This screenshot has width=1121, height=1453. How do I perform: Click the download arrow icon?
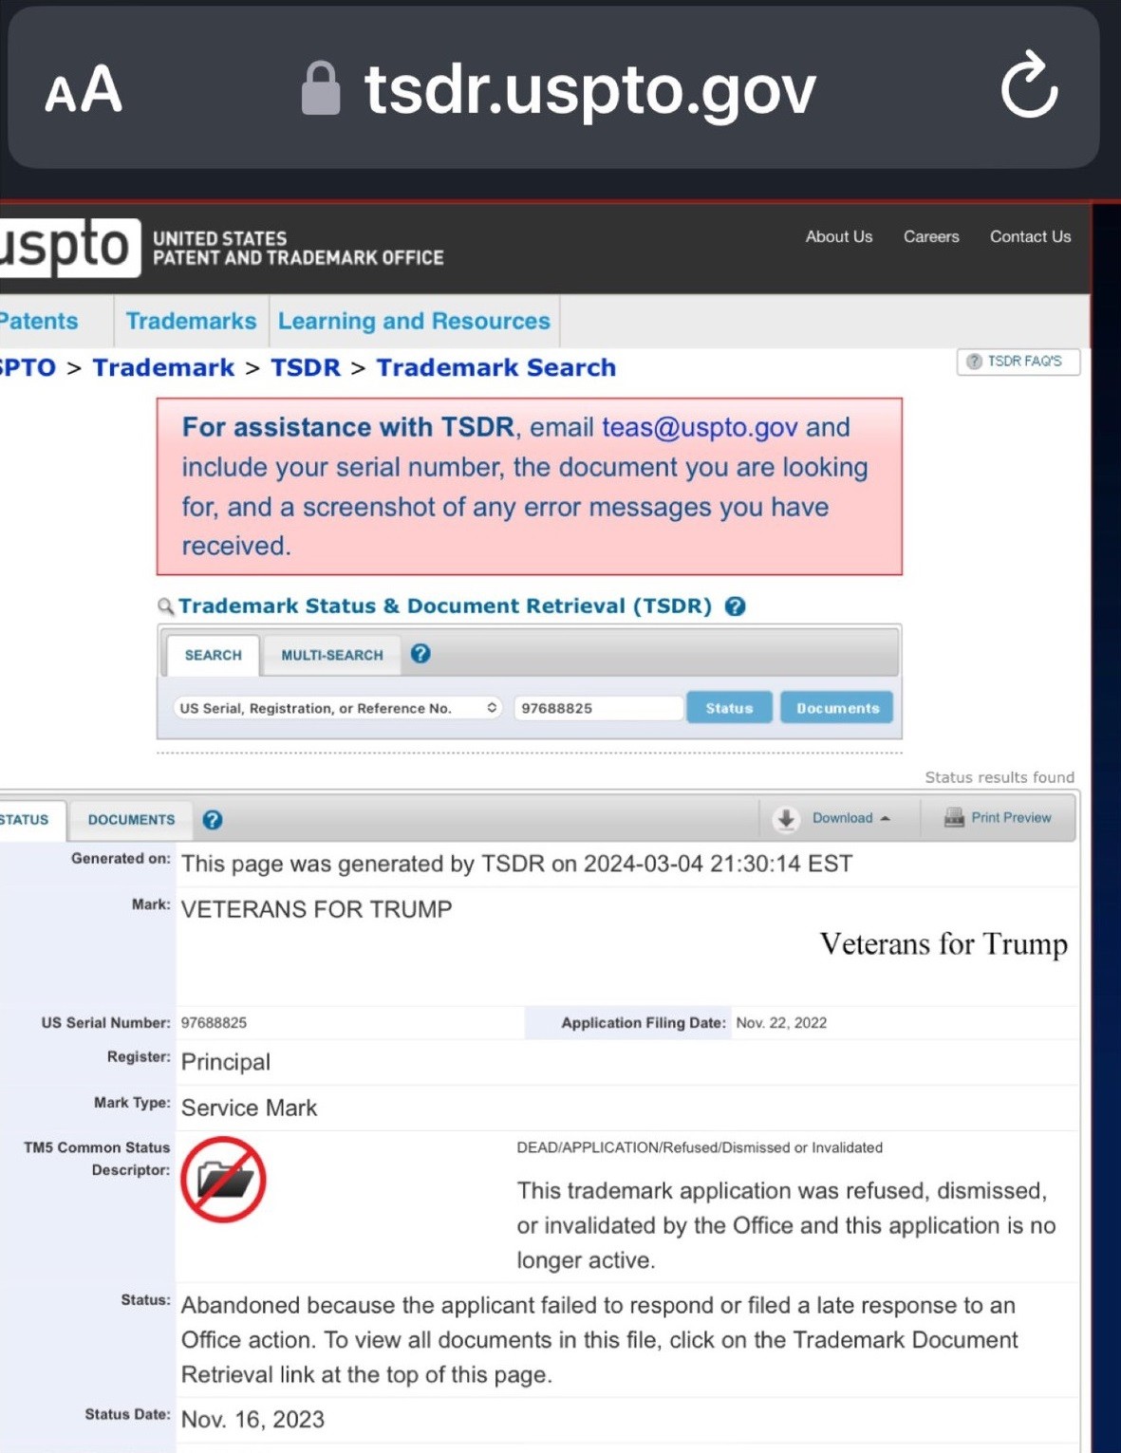point(786,819)
